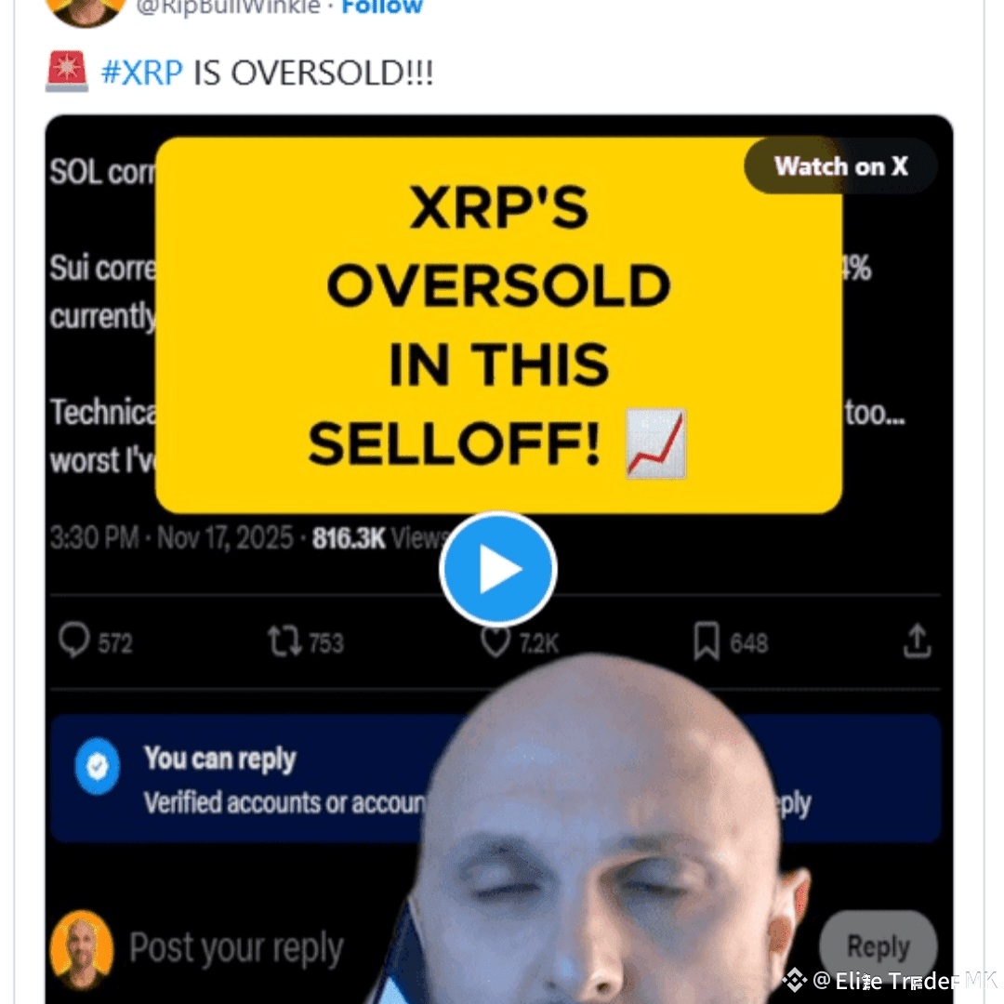Screen dimensions: 1004x1004
Task: Click the blue verified badge icon
Action: tap(98, 766)
